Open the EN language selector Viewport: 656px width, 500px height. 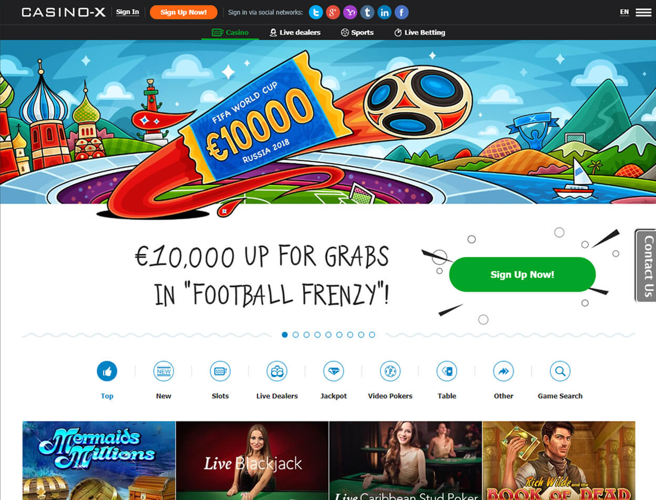(624, 12)
